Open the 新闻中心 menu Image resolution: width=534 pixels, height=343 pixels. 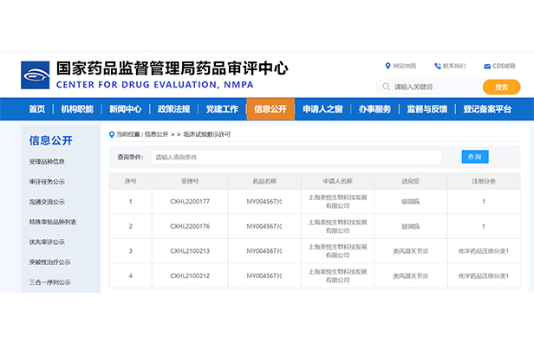[x=126, y=109]
